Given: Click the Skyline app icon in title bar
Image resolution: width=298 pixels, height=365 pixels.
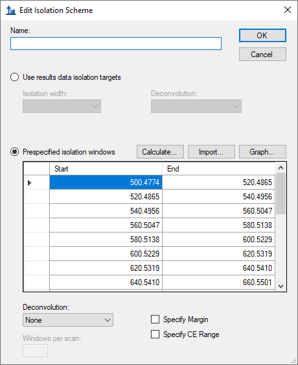Looking at the screenshot, I should point(10,10).
